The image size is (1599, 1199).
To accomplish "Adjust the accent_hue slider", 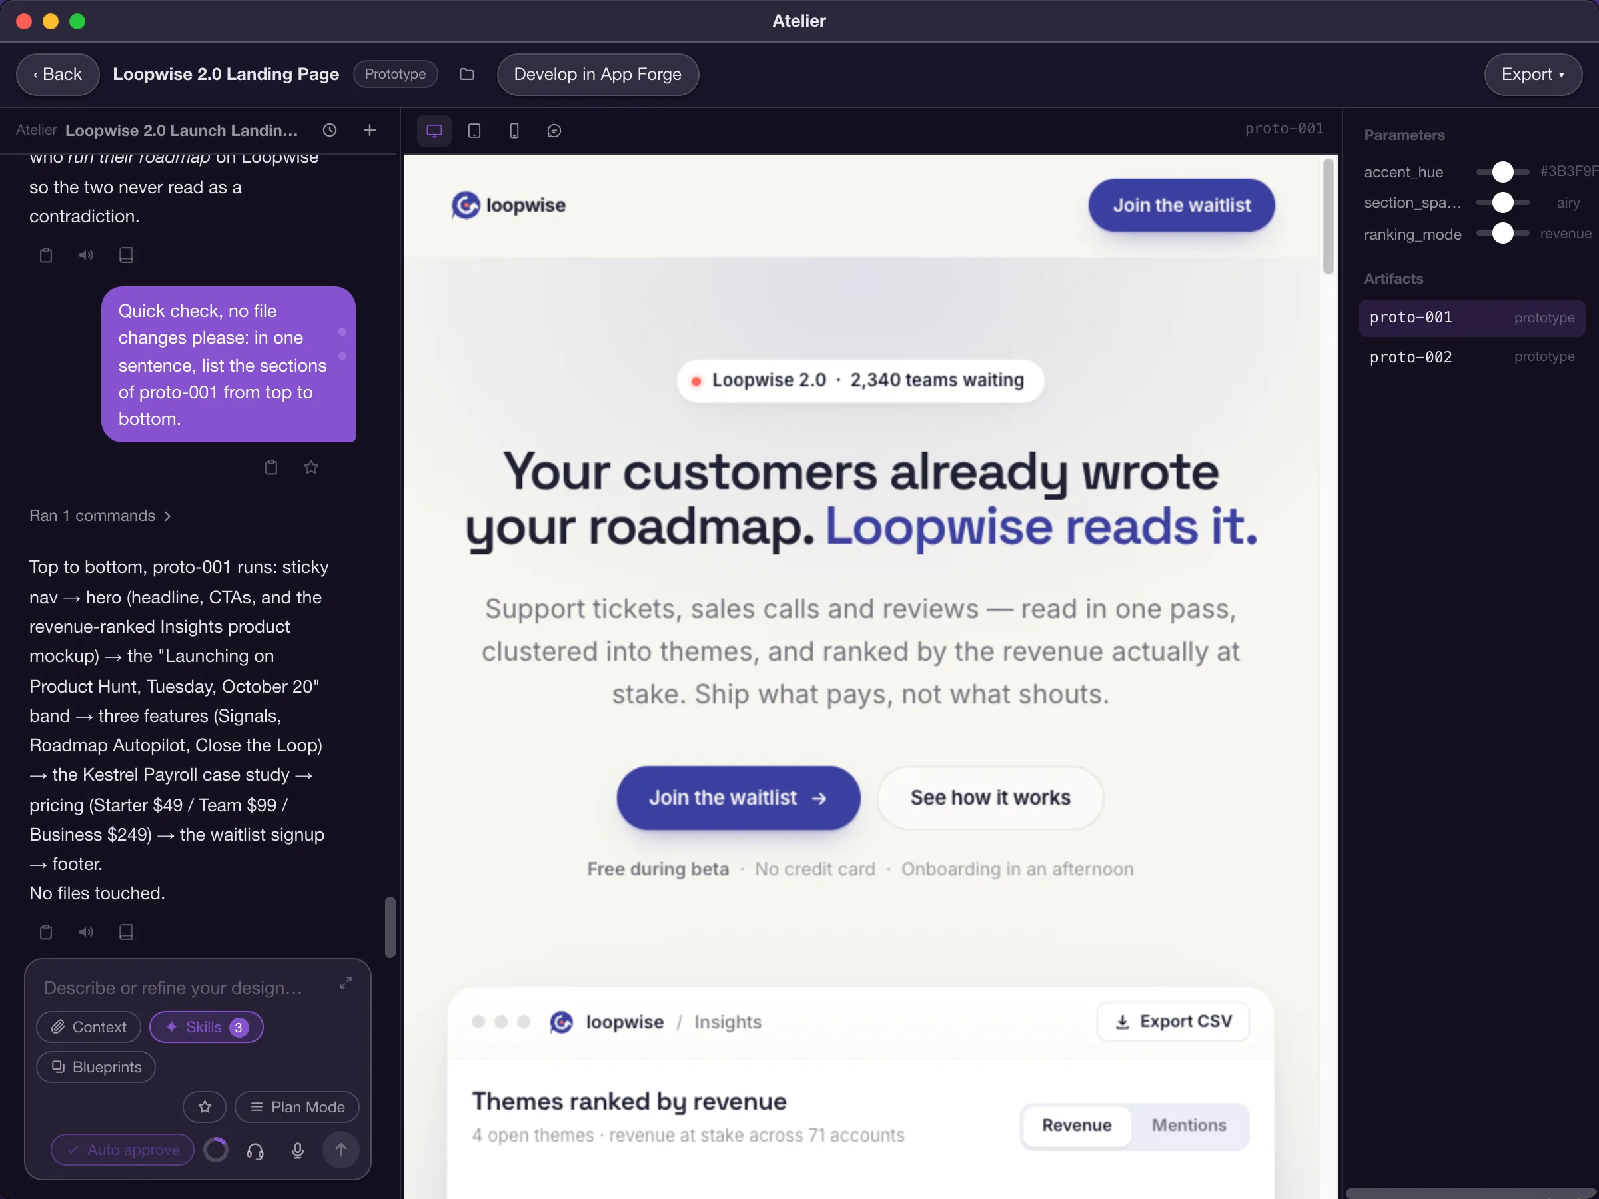I will coord(1503,172).
